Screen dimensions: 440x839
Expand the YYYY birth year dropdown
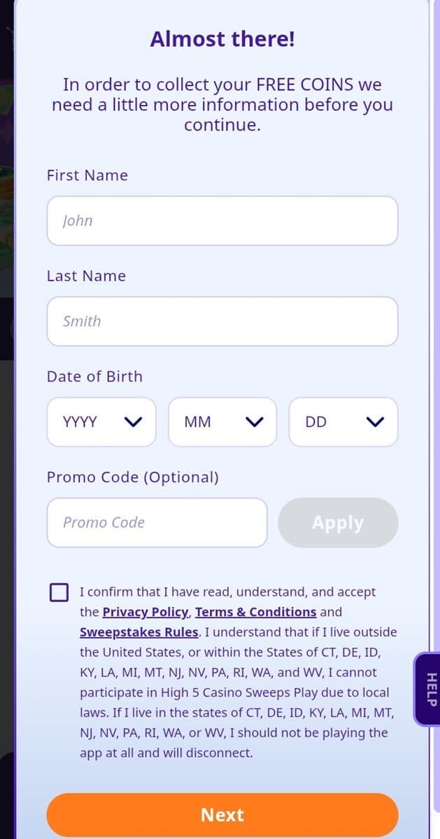[x=101, y=422]
